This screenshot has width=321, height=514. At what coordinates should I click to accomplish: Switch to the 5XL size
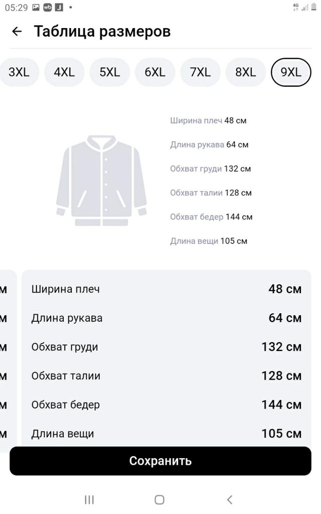[109, 72]
